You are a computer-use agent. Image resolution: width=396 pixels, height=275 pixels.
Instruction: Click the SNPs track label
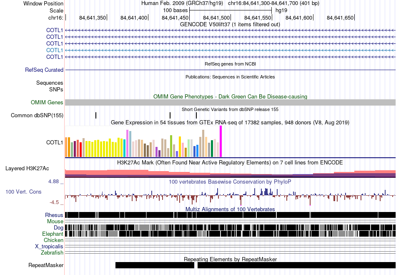pos(56,89)
